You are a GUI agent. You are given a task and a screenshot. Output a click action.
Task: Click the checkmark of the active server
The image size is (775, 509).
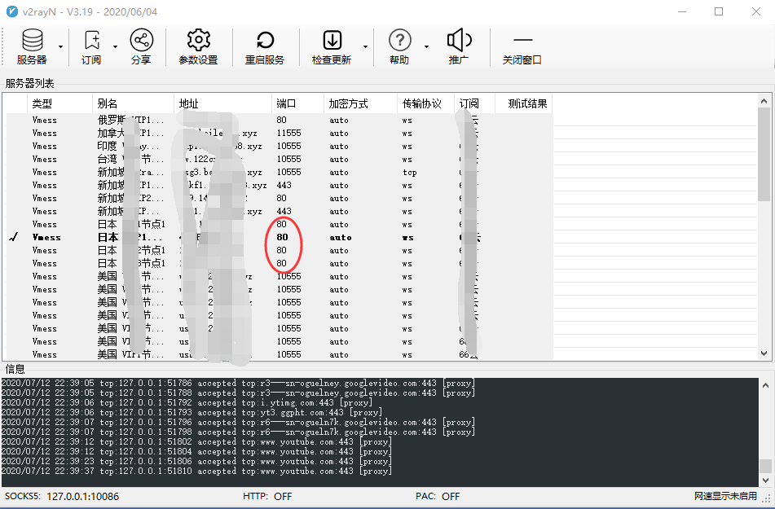[x=14, y=238]
